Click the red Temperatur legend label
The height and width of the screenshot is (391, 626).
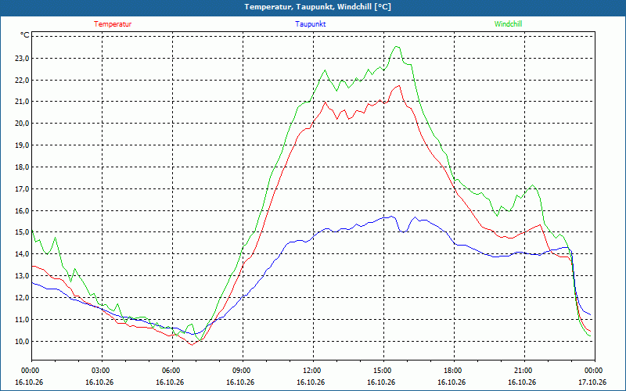pyautogui.click(x=113, y=24)
